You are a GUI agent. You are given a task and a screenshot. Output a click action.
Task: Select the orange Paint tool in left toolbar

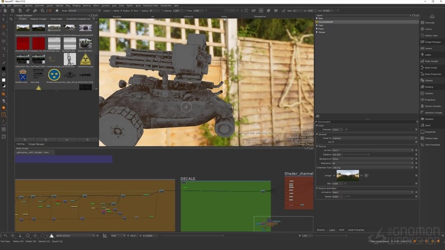(x=4, y=27)
